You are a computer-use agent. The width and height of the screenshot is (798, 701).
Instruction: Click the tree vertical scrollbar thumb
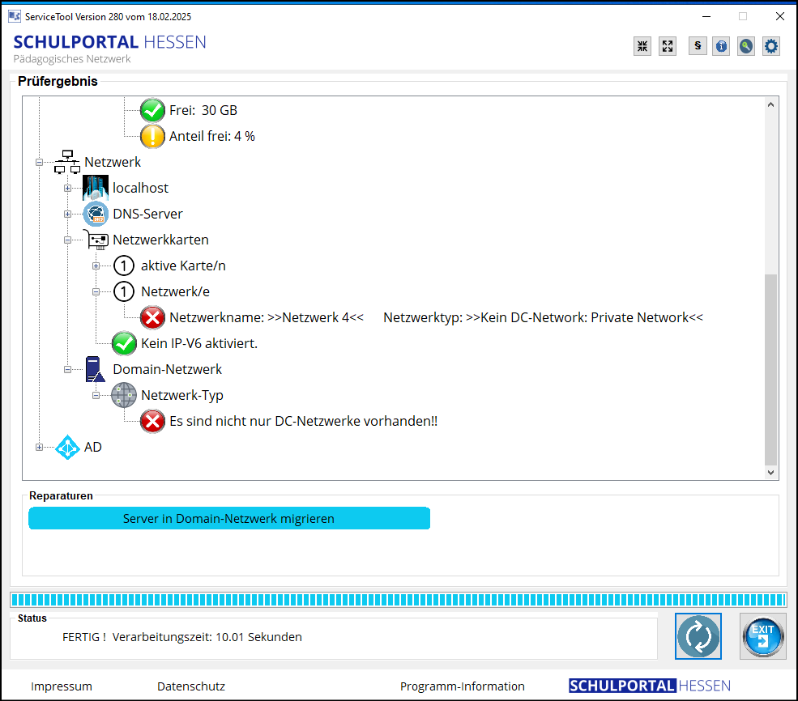tap(770, 370)
